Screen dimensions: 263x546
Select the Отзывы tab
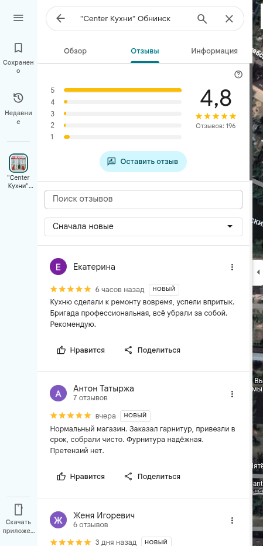coord(145,51)
